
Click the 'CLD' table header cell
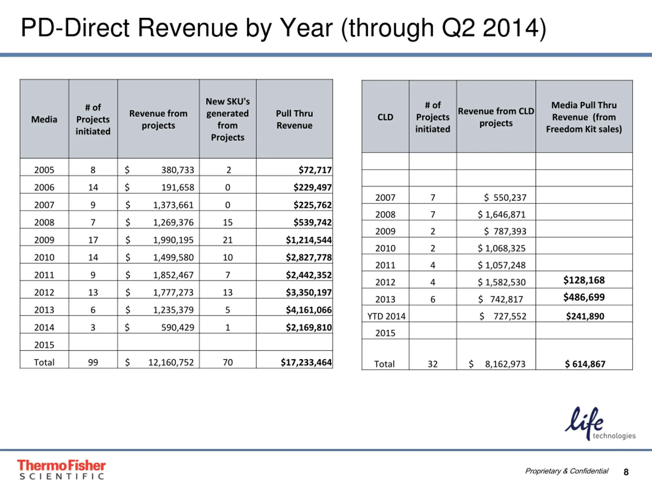[x=385, y=117]
